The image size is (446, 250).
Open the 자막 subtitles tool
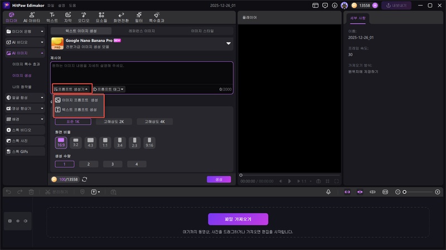click(67, 17)
